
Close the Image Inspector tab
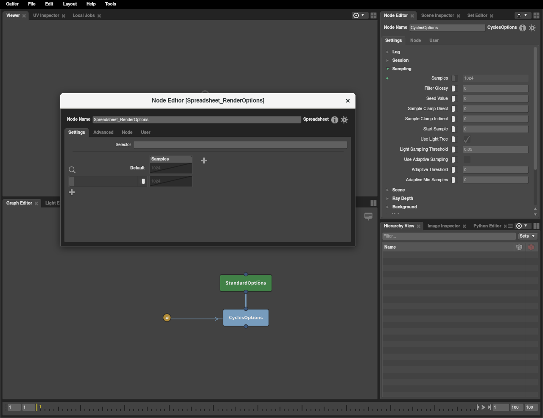[x=464, y=226]
